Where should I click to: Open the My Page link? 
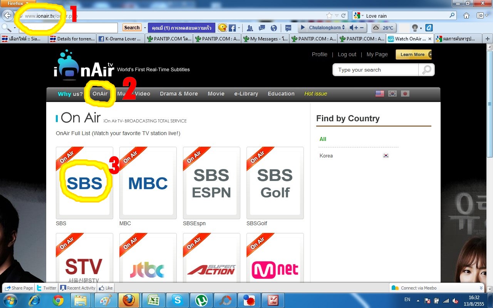pos(377,54)
